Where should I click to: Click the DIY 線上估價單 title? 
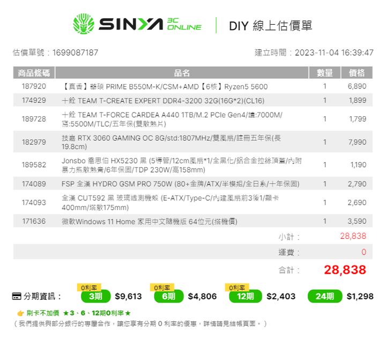(x=271, y=26)
